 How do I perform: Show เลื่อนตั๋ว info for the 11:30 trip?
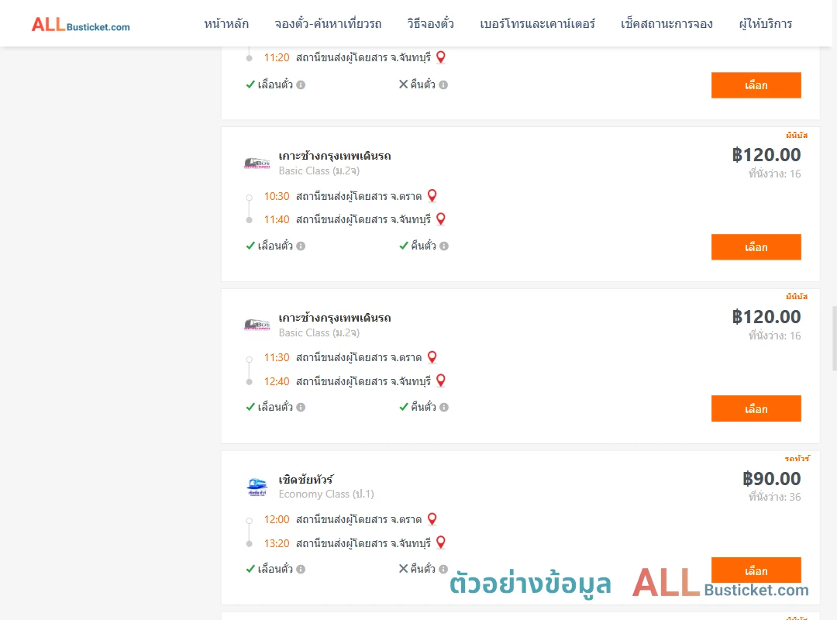click(301, 408)
